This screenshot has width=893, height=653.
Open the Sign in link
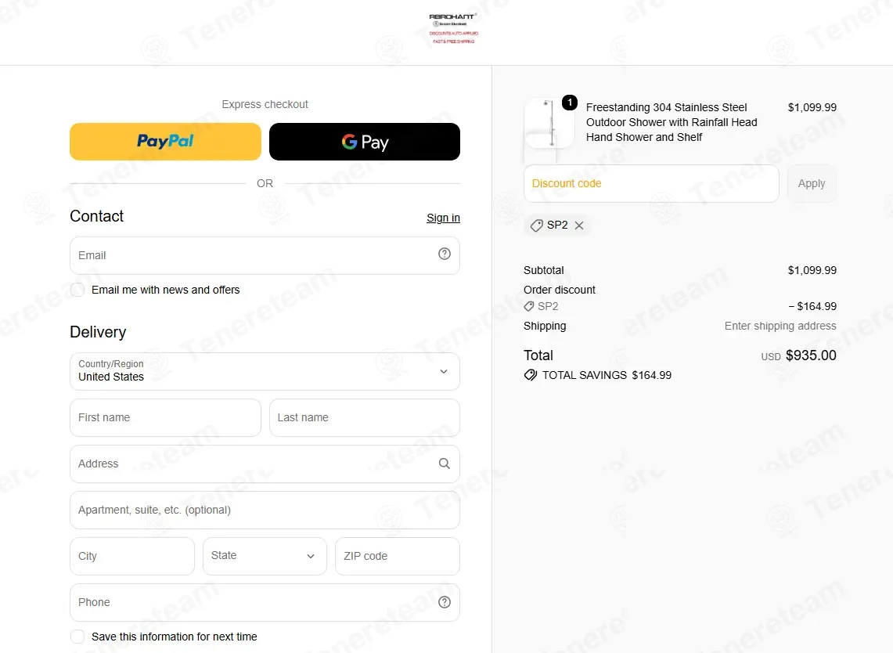click(443, 218)
